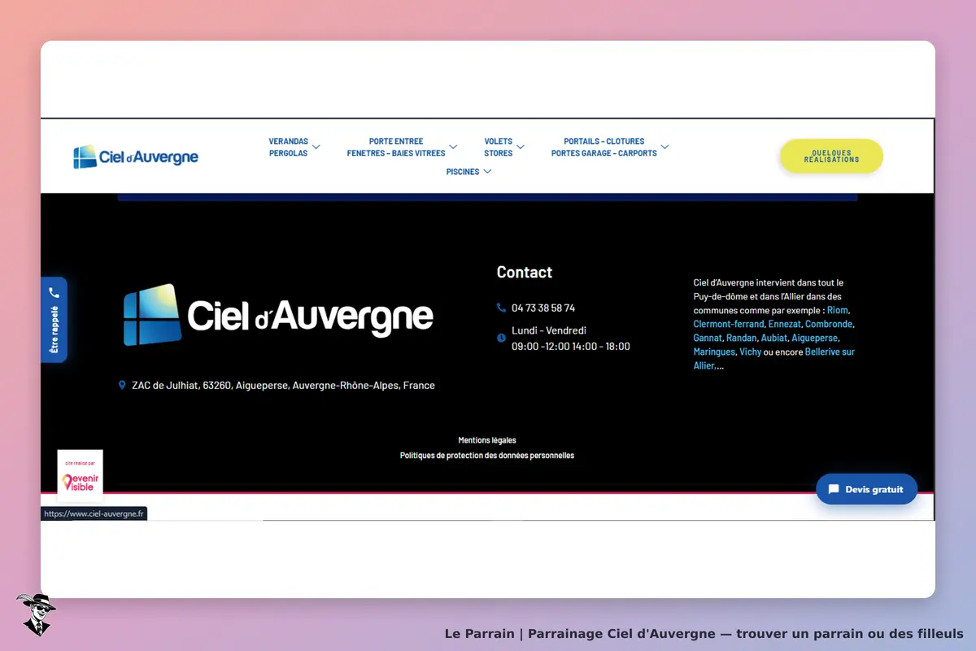Follow the Maringues link

[x=714, y=352]
